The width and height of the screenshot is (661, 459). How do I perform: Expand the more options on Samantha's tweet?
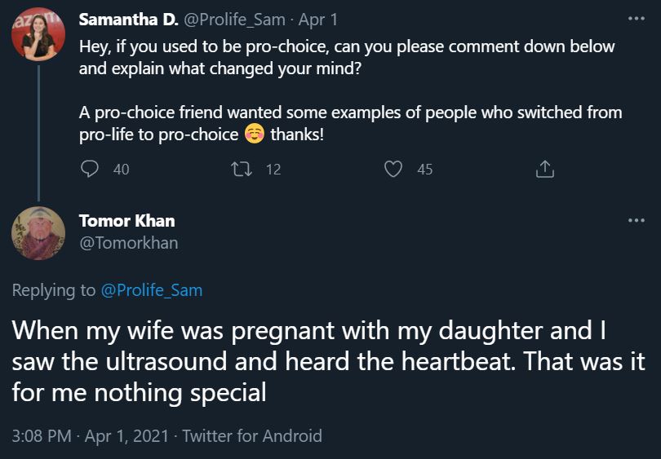[636, 19]
